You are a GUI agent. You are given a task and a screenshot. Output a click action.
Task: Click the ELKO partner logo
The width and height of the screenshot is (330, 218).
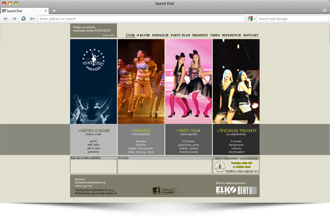click(x=226, y=190)
